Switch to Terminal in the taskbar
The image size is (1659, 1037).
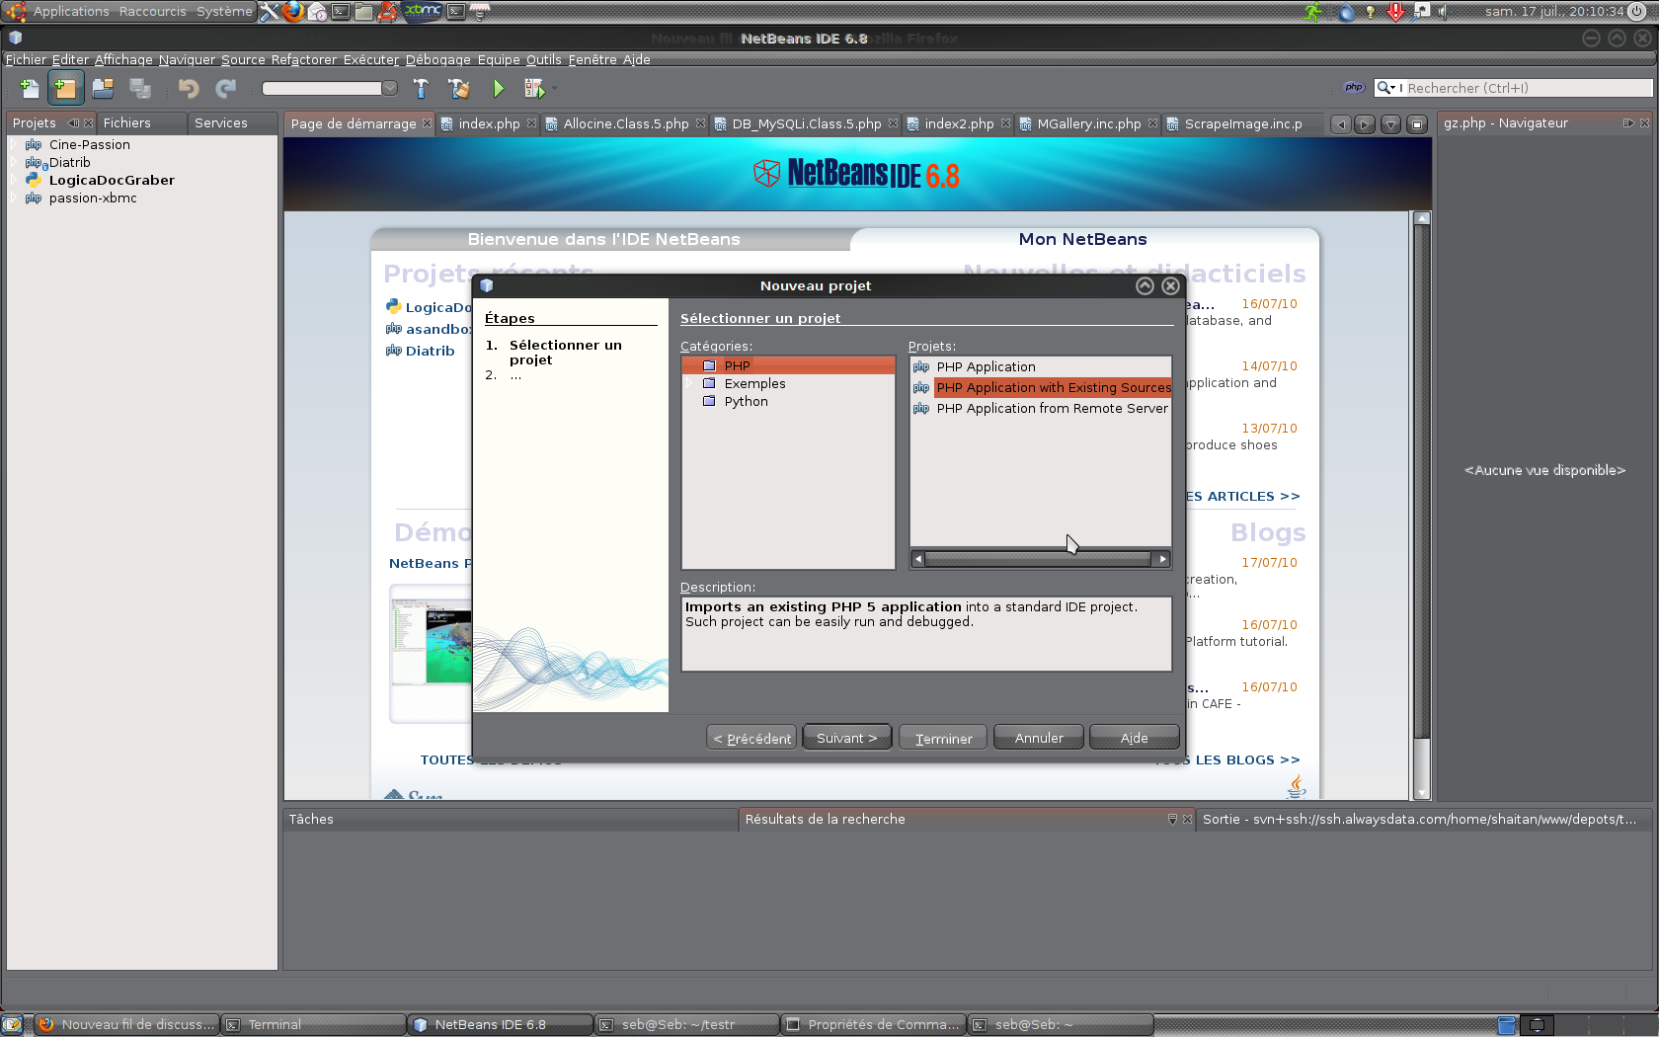coord(314,1024)
